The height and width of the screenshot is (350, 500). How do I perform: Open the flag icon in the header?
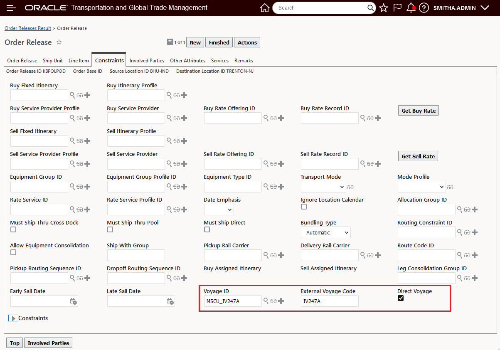pos(397,8)
